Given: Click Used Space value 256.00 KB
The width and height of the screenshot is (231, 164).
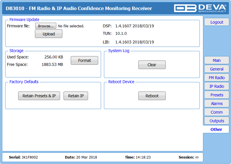Looking at the screenshot, I should click(x=54, y=57).
